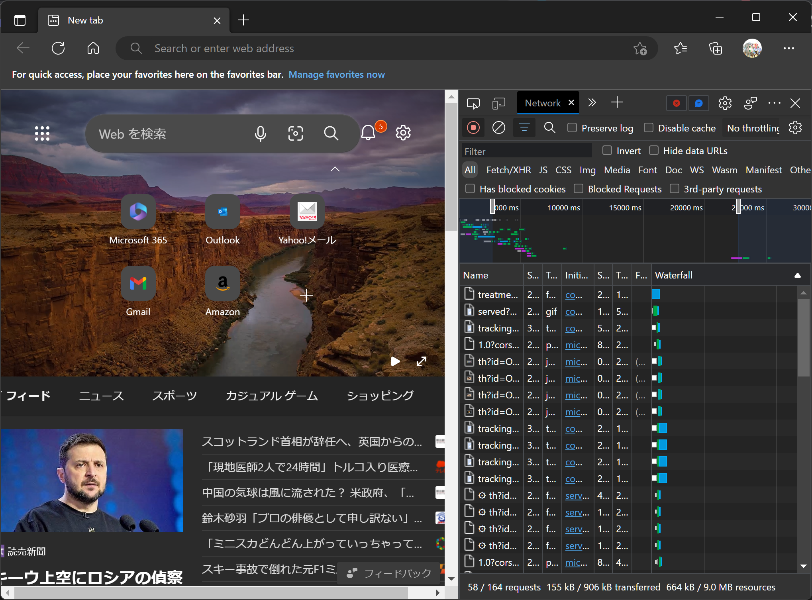Collapse the quick links section
Screen dimensions: 812x600
click(335, 169)
